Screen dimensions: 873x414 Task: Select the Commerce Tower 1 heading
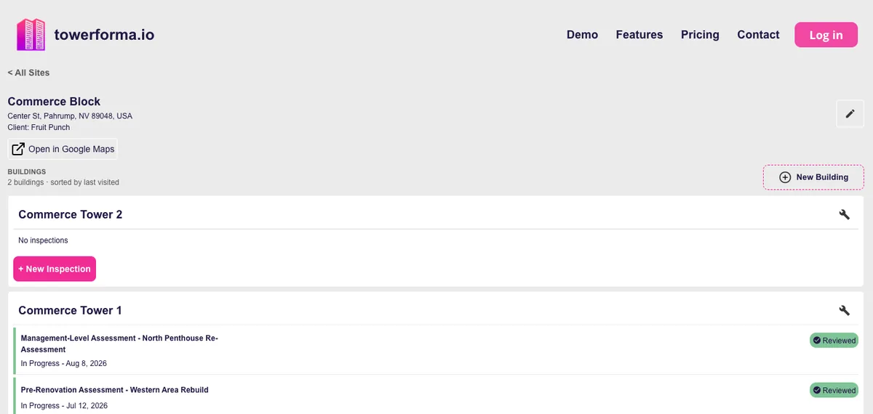(x=70, y=310)
